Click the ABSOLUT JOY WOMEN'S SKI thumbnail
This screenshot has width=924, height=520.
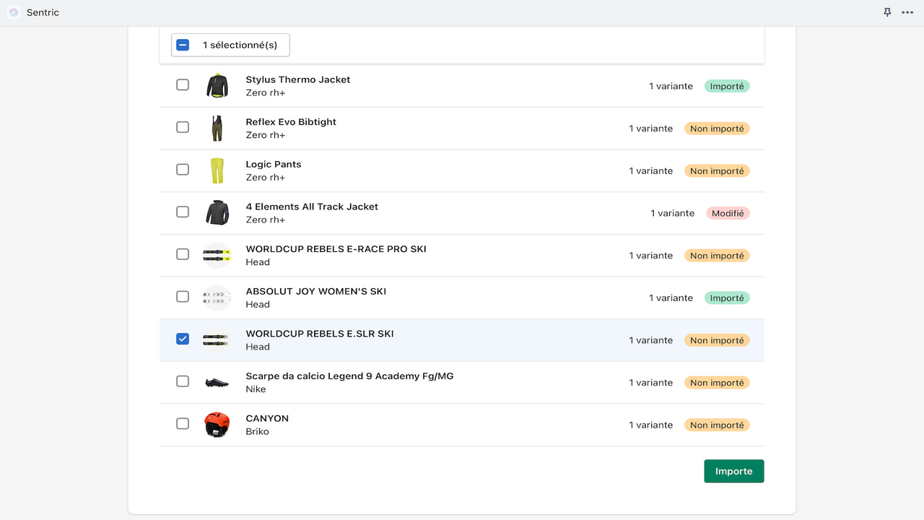(217, 298)
